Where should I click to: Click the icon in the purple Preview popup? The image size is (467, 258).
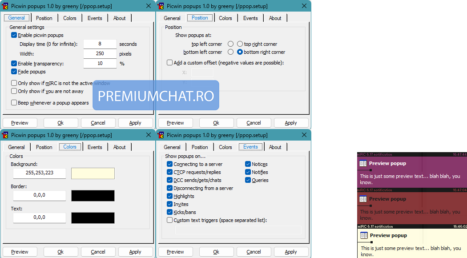[363, 163]
